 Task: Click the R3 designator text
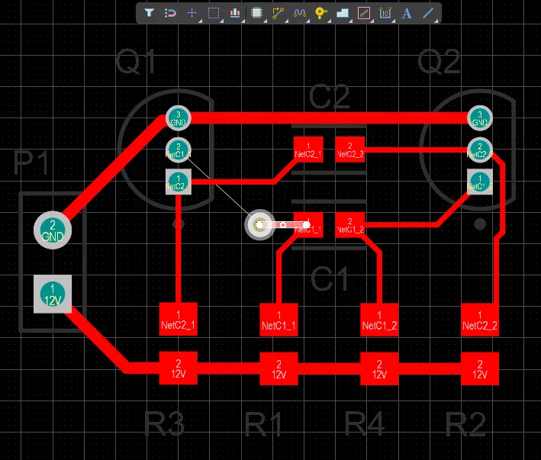click(163, 423)
